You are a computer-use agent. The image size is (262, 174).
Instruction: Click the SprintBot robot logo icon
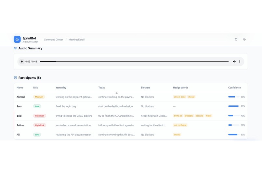pos(17,40)
